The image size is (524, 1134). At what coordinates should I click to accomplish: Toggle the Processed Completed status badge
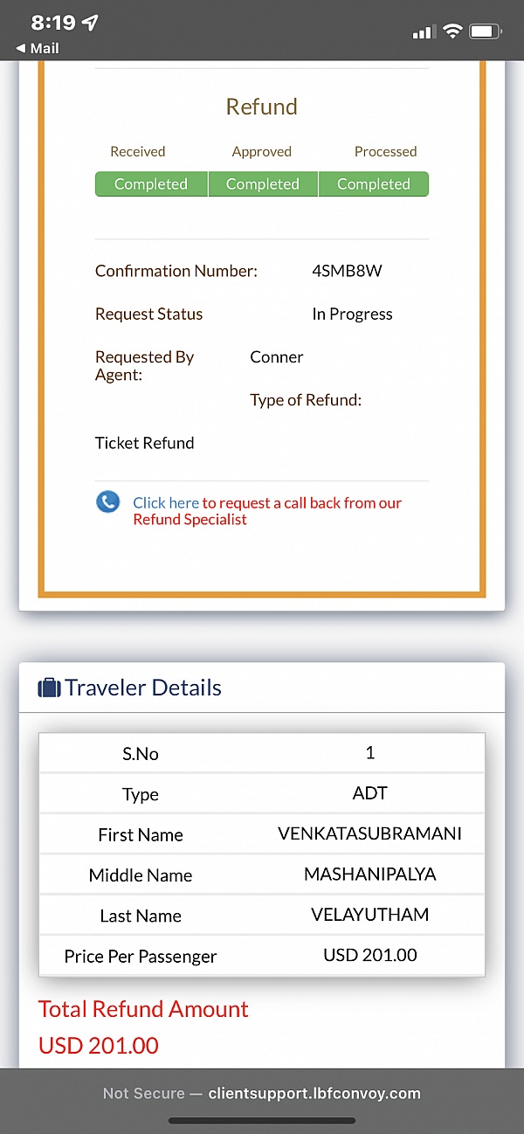click(374, 183)
